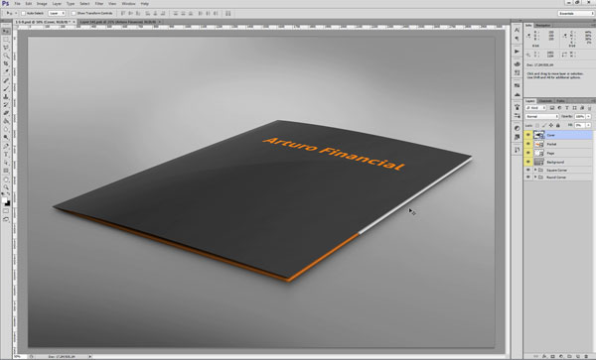The width and height of the screenshot is (596, 360).
Task: Select the Pocket layer row
Action: click(558, 144)
